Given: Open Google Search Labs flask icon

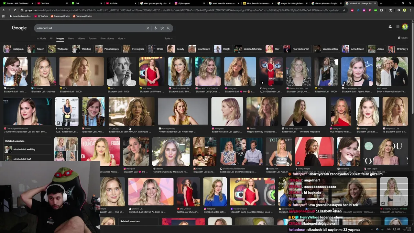Looking at the screenshot, I should (390, 27).
